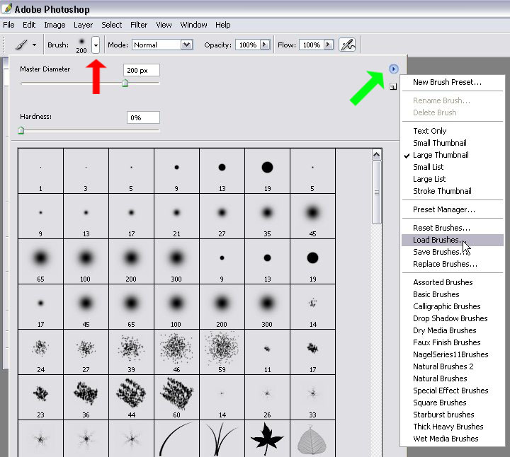Click the Master Diameter slider handle
This screenshot has width=510, height=457.
pyautogui.click(x=125, y=83)
